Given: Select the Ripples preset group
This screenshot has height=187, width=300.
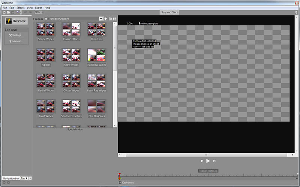Looking at the screenshot, I should (46, 57).
